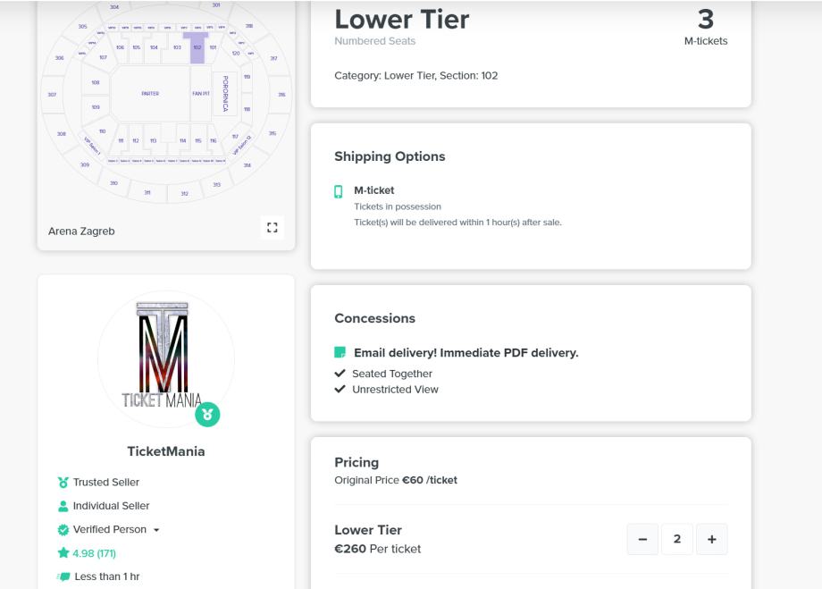Click the Verified Person checkmark badge icon
This screenshot has height=589, width=822.
pos(63,530)
